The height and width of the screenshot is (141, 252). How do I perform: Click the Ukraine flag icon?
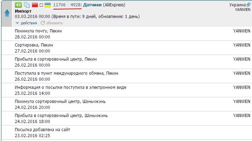pos(47,5)
